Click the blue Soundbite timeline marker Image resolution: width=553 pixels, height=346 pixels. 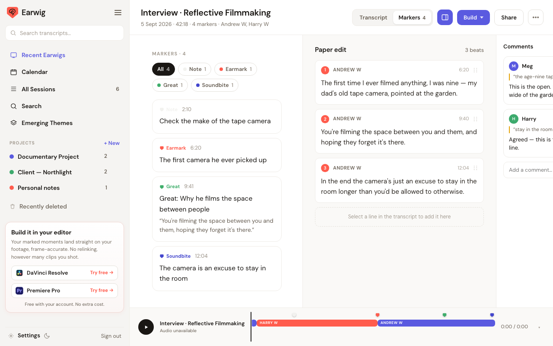(x=492, y=315)
